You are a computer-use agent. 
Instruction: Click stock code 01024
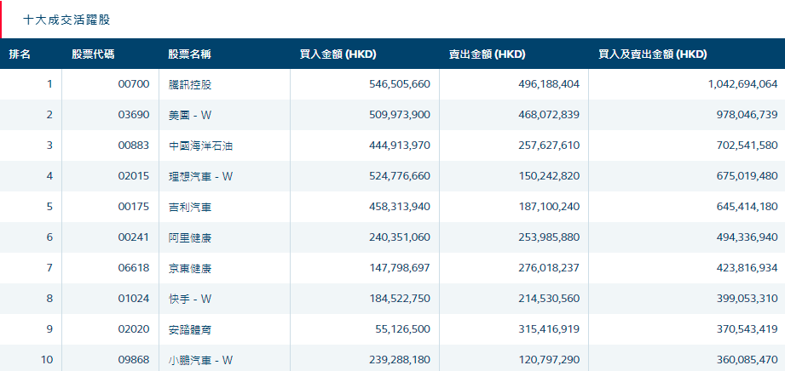(134, 299)
